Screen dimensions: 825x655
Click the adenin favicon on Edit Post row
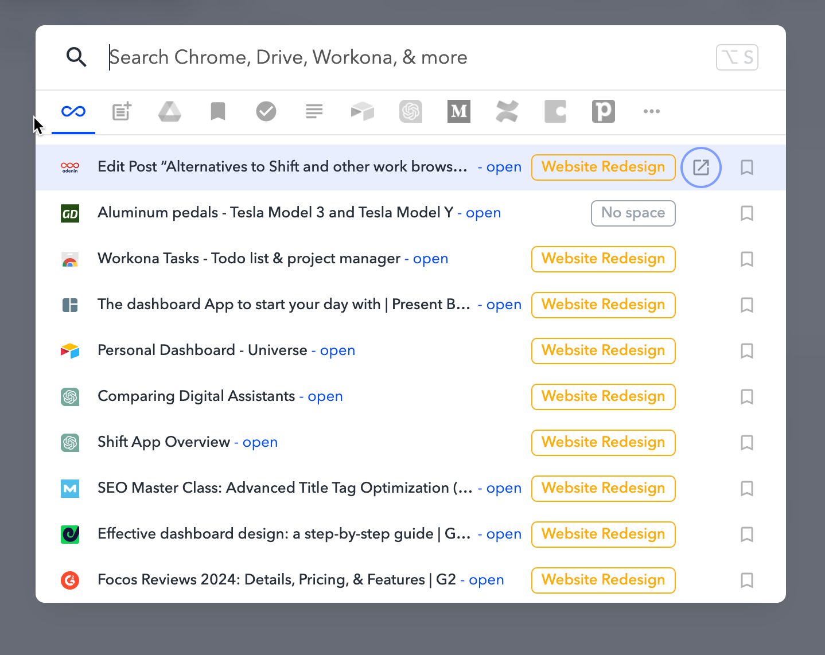[70, 167]
